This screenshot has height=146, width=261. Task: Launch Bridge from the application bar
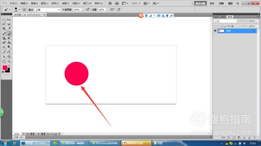tap(110, 3)
